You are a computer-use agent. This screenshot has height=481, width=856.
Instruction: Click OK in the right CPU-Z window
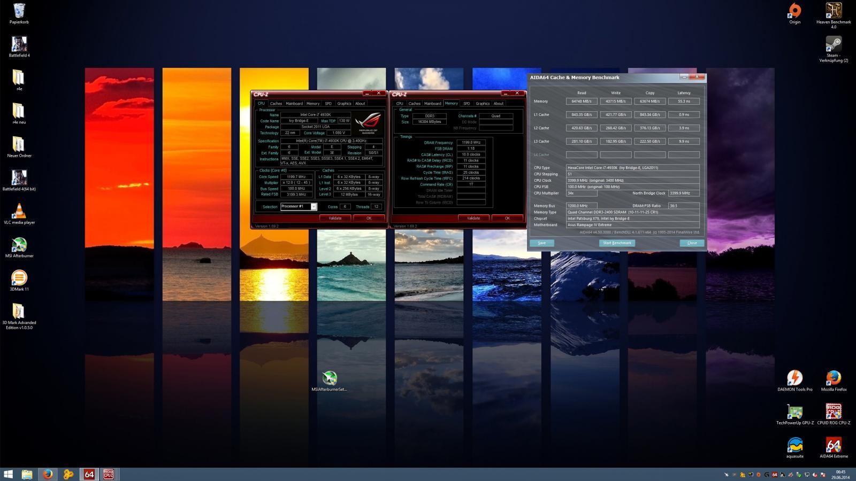tap(507, 218)
